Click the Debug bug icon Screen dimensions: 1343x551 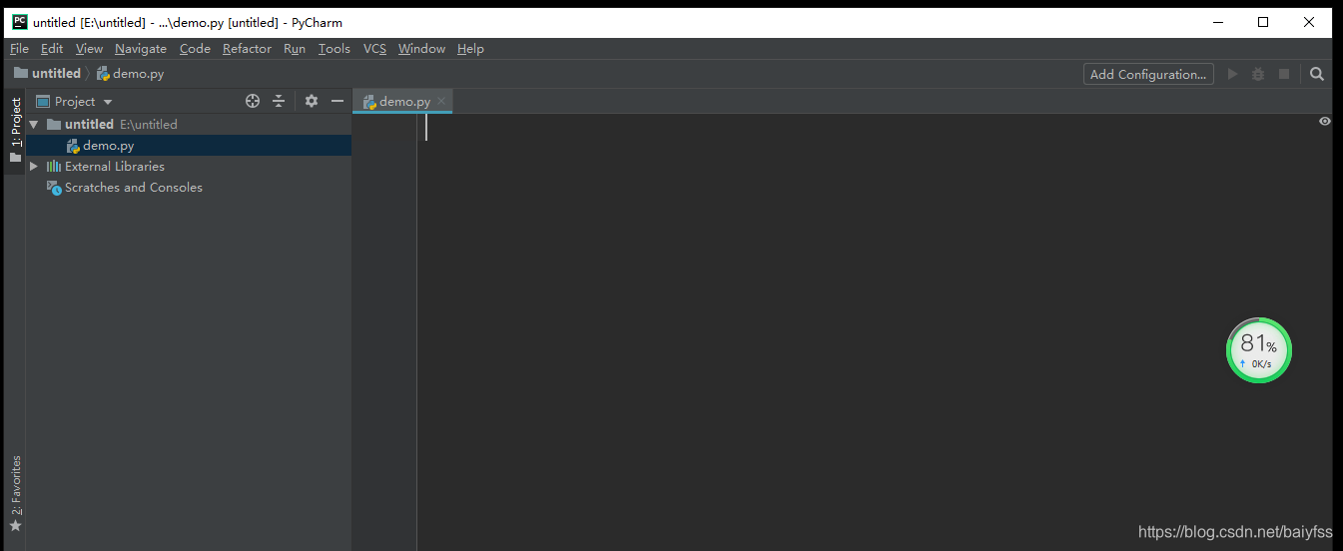[x=1258, y=74]
